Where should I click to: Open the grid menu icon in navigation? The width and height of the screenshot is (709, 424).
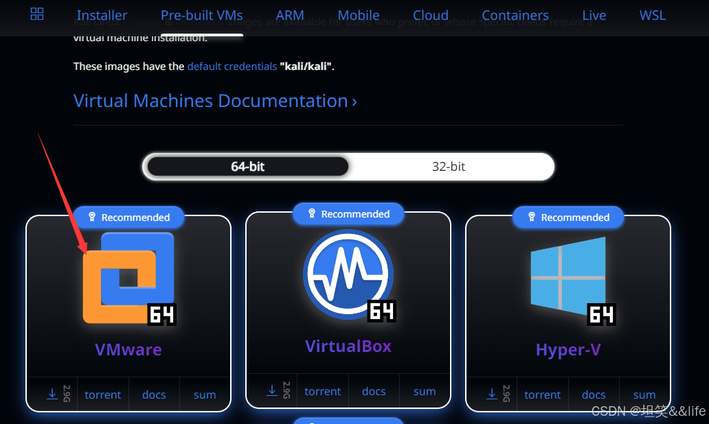37,14
